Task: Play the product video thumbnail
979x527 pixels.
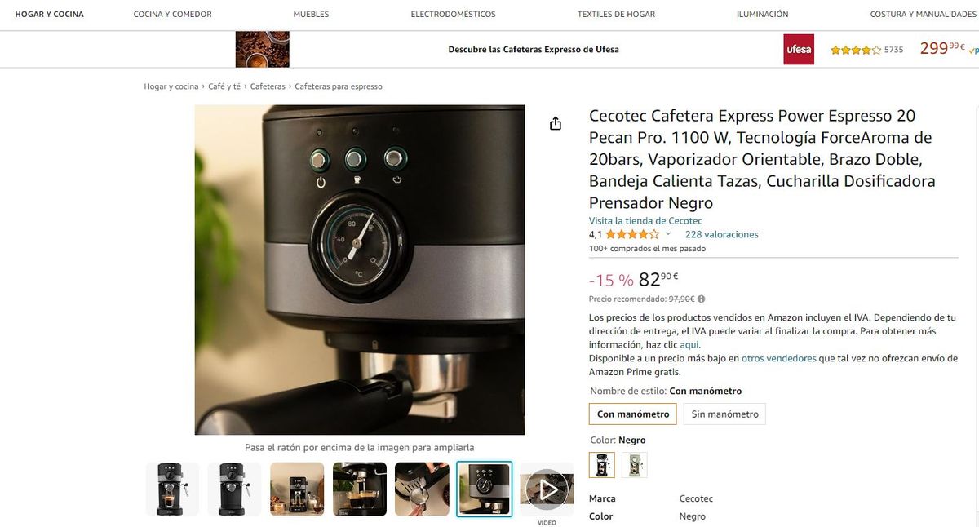Action: click(547, 489)
